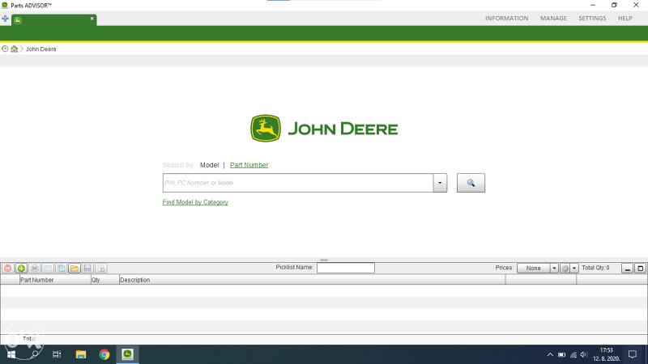The width and height of the screenshot is (648, 364).
Task: Expand the model search box dropdown
Action: coord(441,184)
